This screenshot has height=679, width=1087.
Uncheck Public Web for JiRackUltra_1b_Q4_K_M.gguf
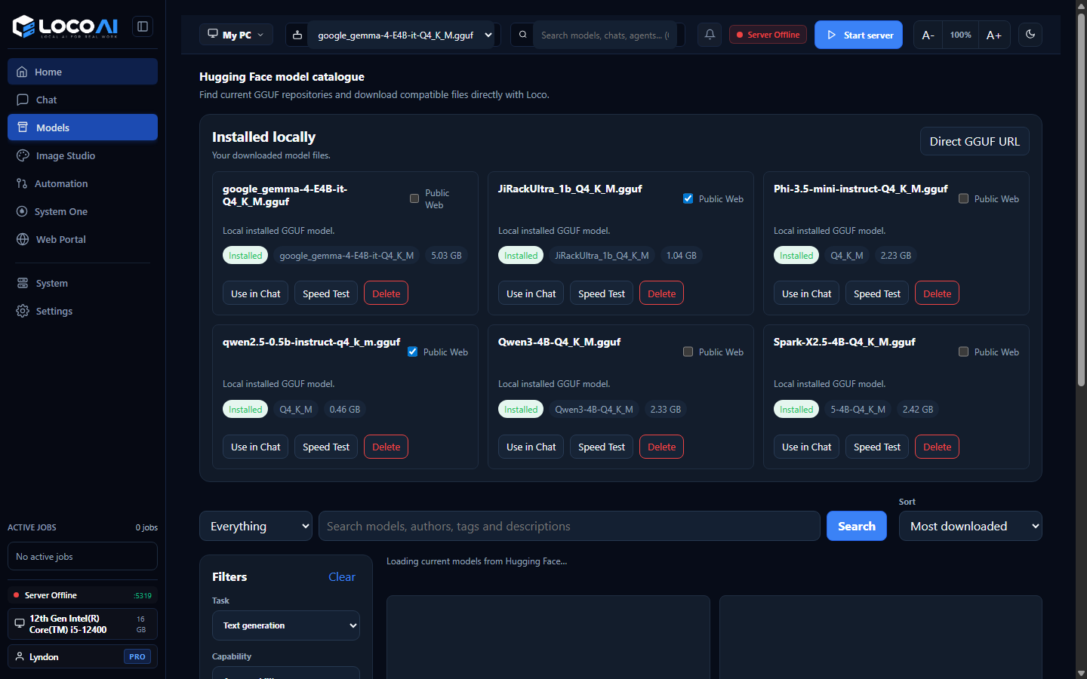688,198
